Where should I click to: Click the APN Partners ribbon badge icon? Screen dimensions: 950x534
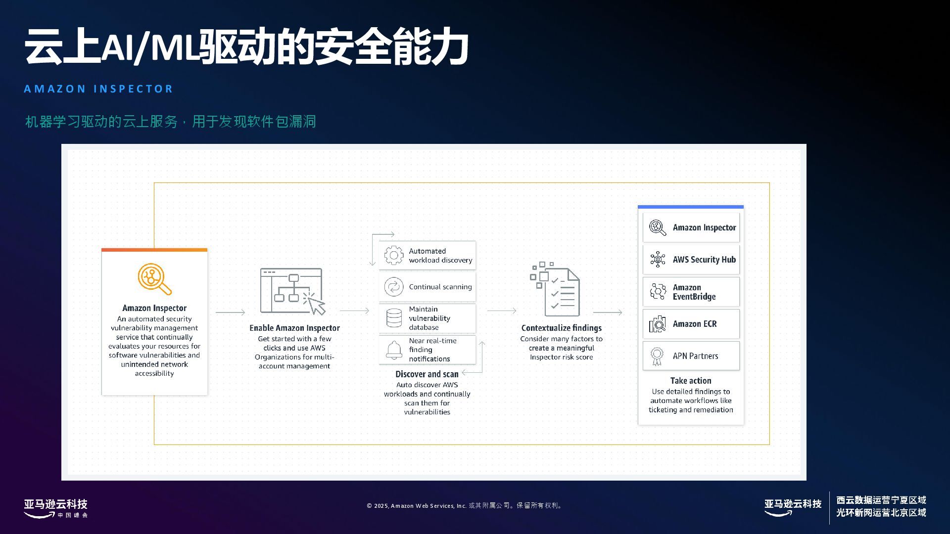657,356
